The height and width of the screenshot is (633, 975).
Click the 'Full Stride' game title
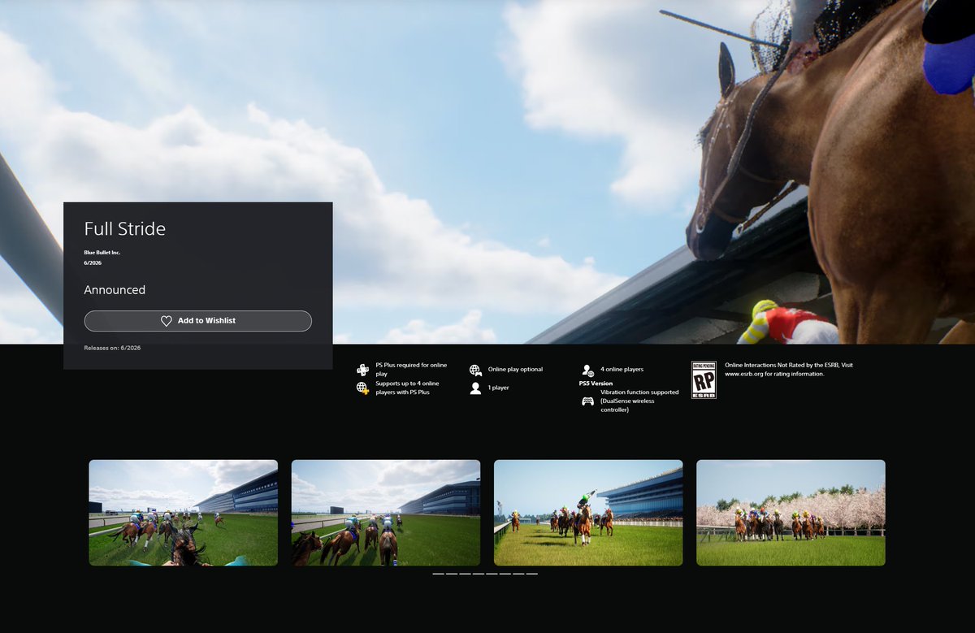pos(125,229)
